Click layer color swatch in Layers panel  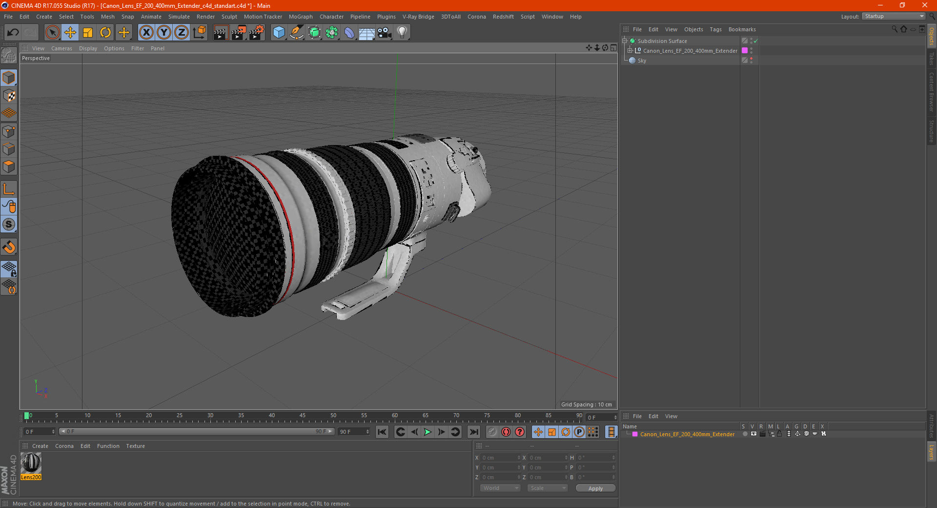635,434
